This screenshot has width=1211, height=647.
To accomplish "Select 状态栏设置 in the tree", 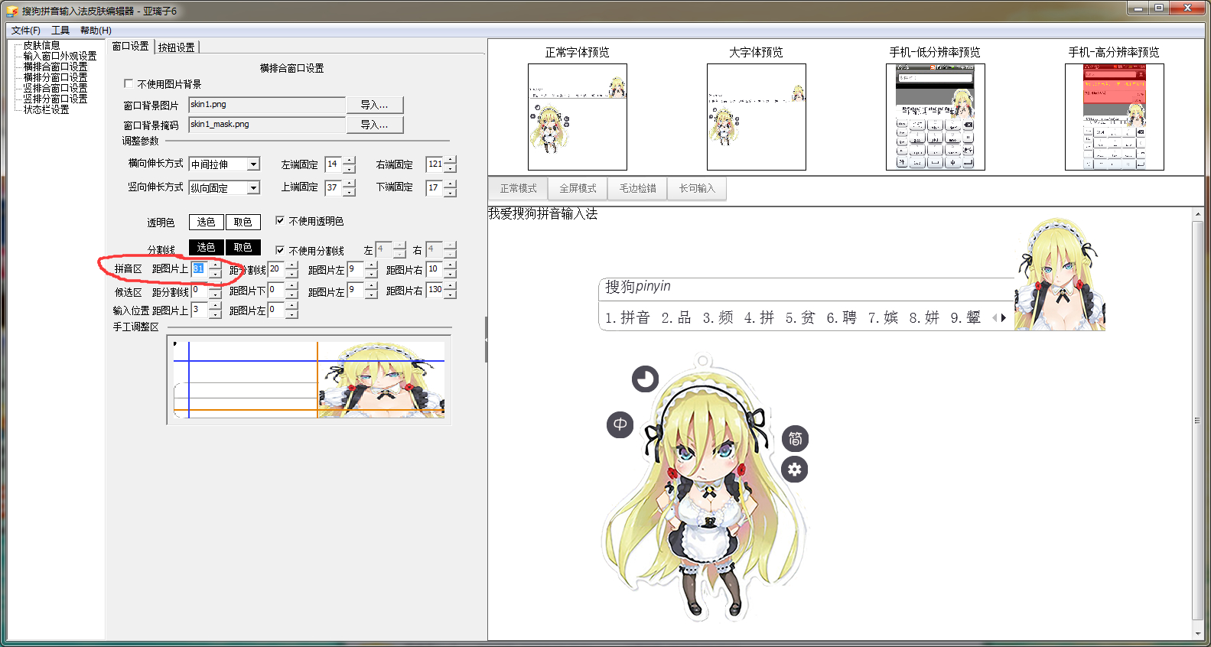I will click(46, 110).
